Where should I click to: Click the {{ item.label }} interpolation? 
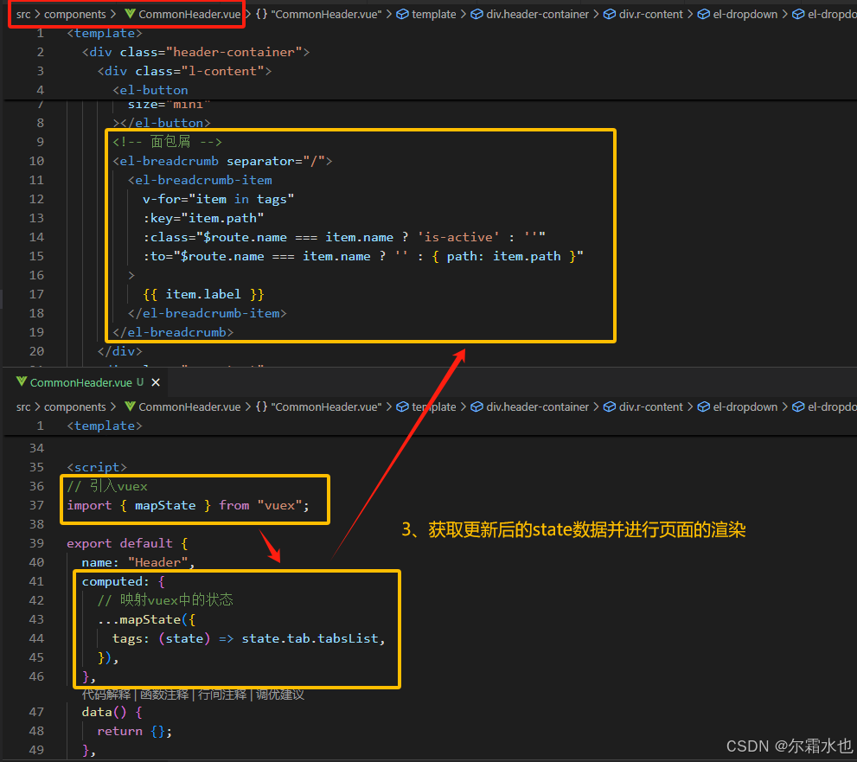pos(203,294)
